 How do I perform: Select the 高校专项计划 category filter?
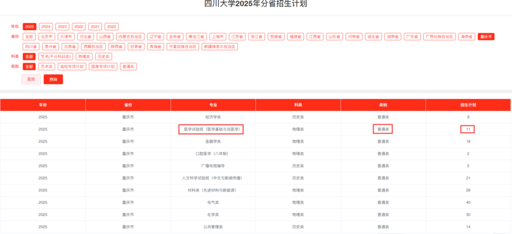click(72, 67)
